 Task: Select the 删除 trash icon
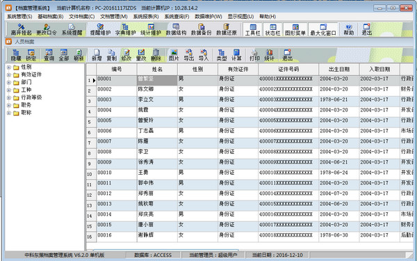(x=156, y=55)
